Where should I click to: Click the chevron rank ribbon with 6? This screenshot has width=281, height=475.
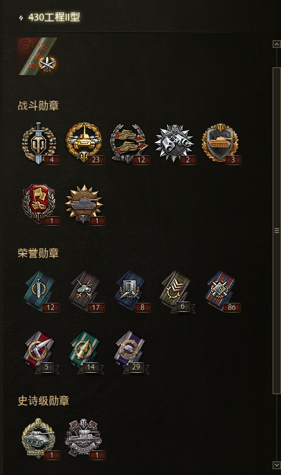pos(176,291)
